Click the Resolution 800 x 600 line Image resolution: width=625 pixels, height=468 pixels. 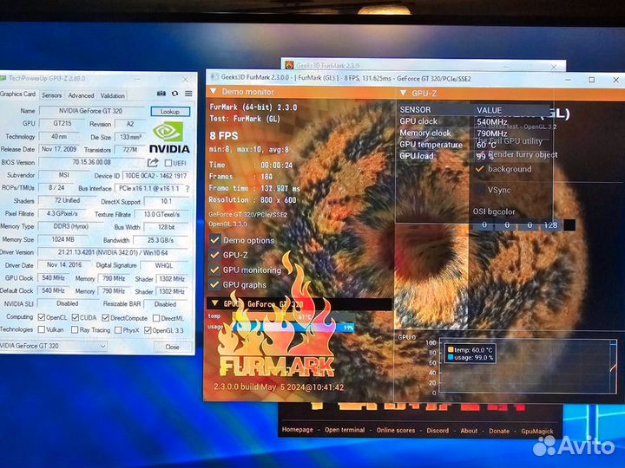[253, 200]
